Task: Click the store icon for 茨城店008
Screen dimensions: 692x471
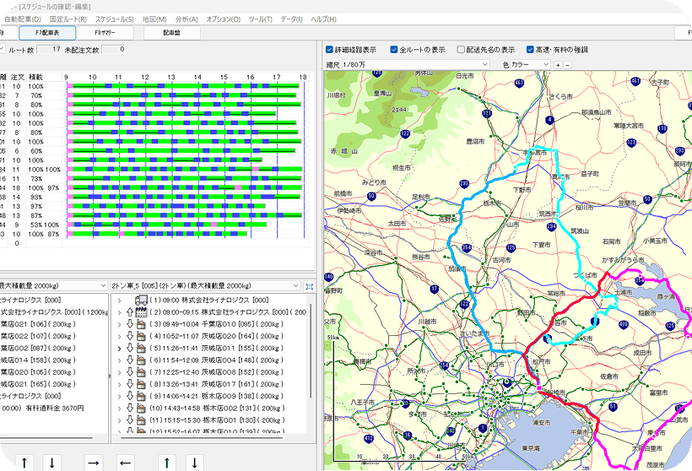Action: [x=141, y=372]
